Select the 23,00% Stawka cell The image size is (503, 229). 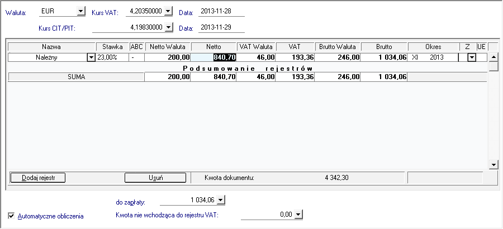click(x=112, y=57)
